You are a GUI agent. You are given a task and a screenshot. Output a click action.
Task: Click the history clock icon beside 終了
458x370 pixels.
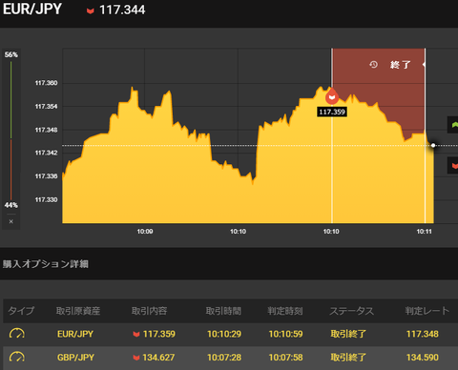(x=373, y=65)
